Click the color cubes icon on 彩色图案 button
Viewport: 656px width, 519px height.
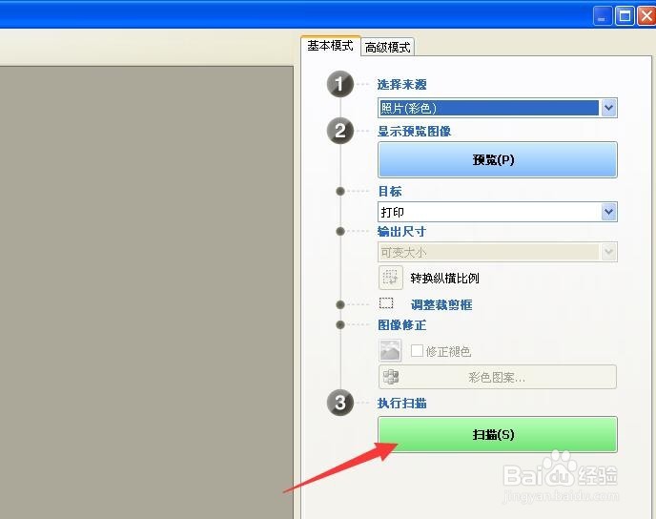[391, 377]
